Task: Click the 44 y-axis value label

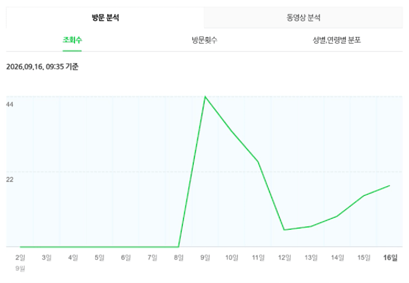Action: [10, 104]
